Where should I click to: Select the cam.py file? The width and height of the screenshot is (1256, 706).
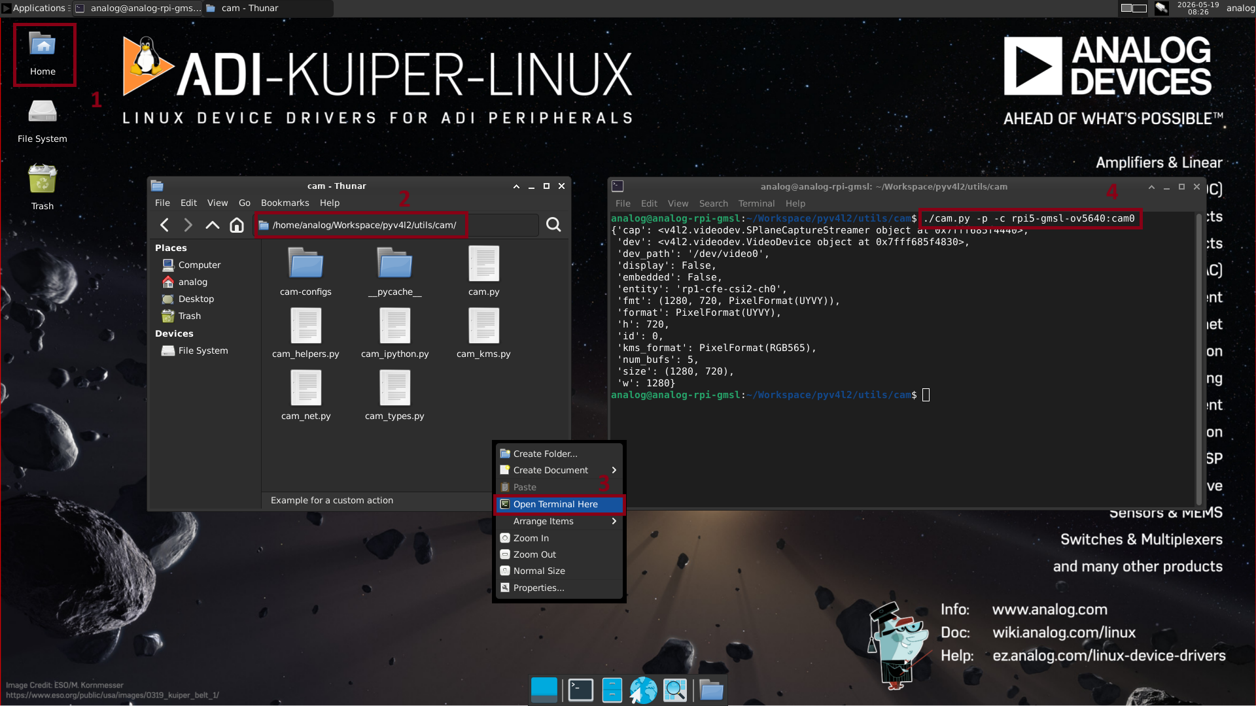(484, 271)
